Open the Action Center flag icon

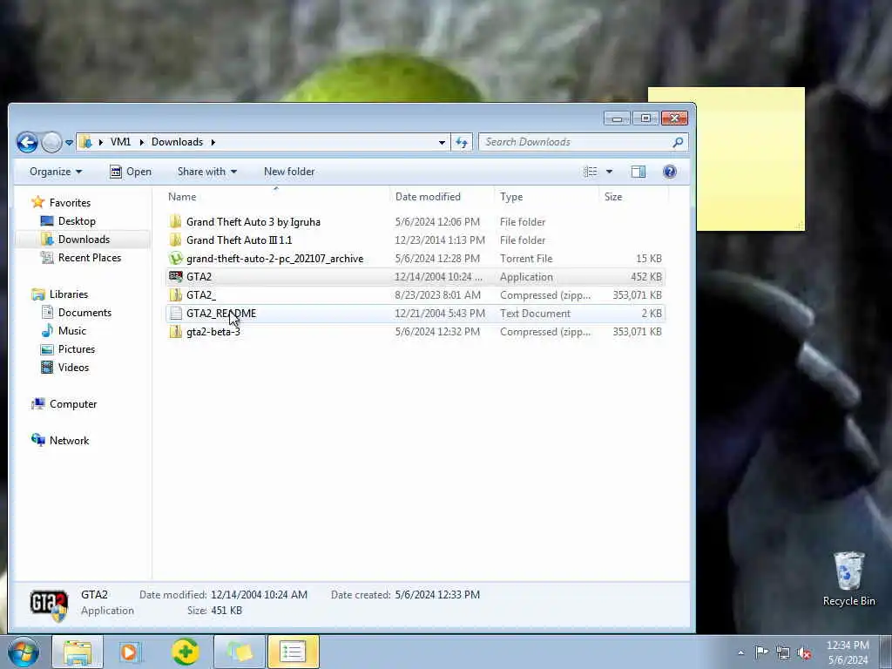tap(761, 652)
